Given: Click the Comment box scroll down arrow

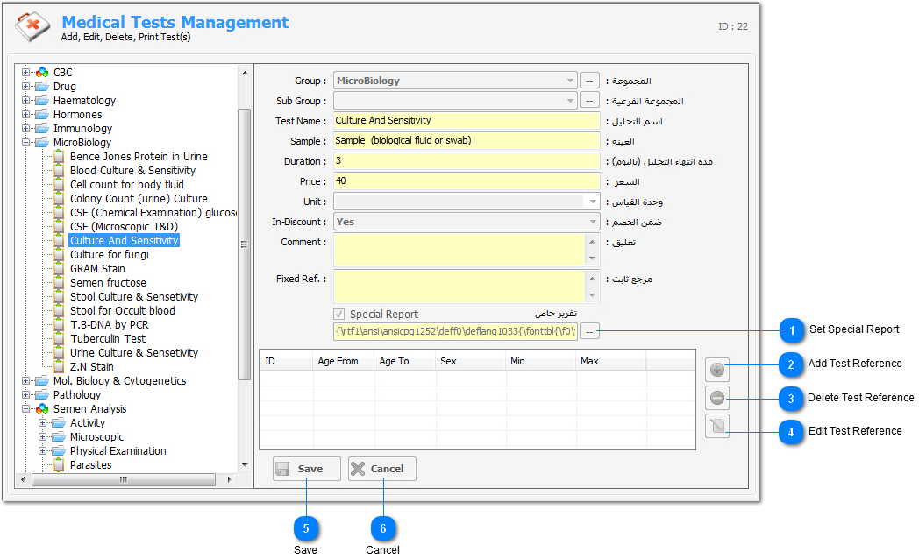Looking at the screenshot, I should [592, 258].
